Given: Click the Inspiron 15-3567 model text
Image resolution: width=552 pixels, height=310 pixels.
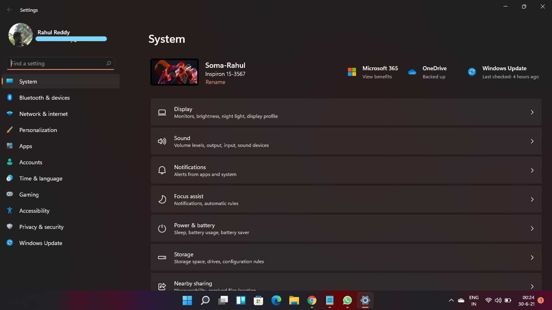Looking at the screenshot, I should (x=225, y=74).
